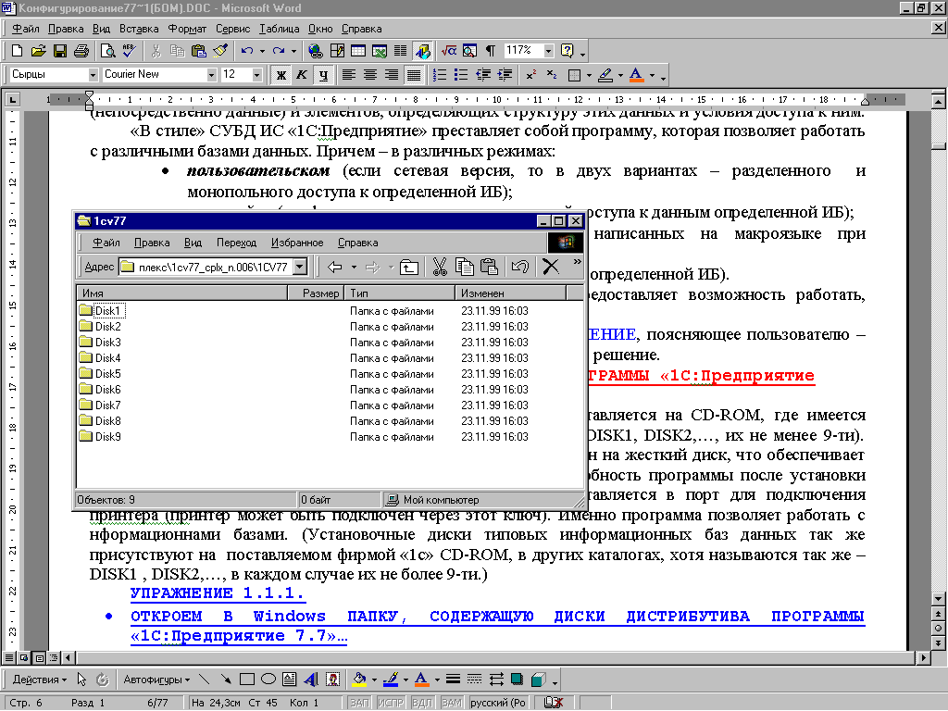Select the Disk5 folder

pos(100,374)
